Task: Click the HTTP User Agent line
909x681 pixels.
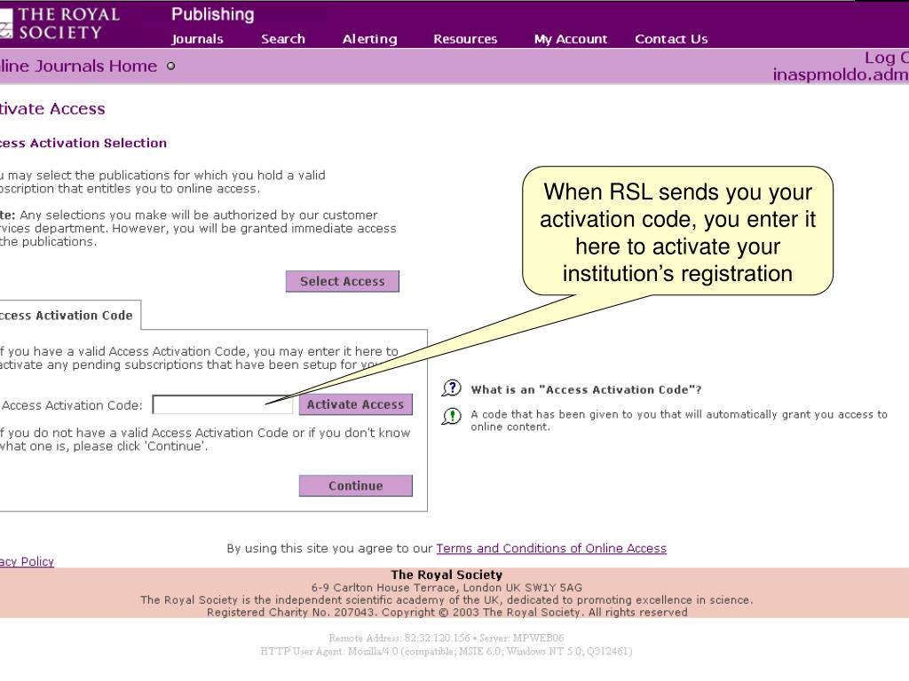Action: [447, 652]
